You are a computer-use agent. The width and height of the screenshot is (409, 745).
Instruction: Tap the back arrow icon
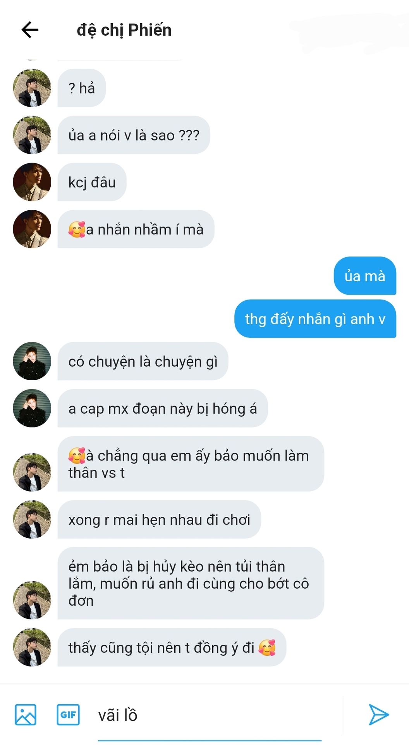point(30,30)
